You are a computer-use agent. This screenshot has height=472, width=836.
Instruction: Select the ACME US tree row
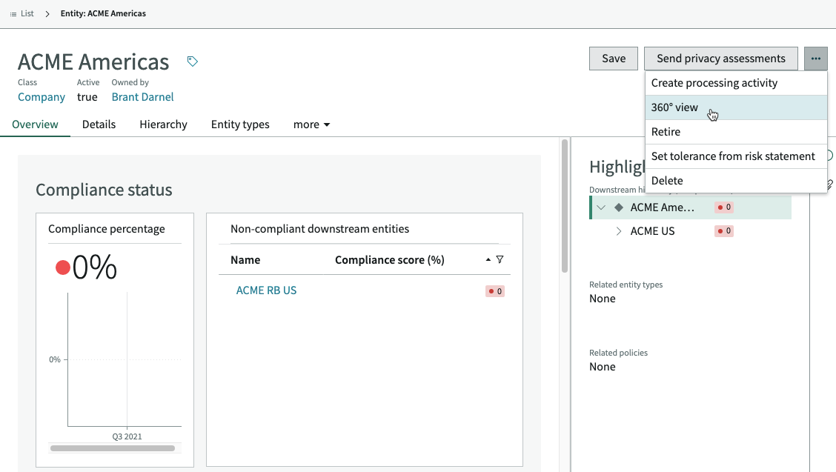691,231
